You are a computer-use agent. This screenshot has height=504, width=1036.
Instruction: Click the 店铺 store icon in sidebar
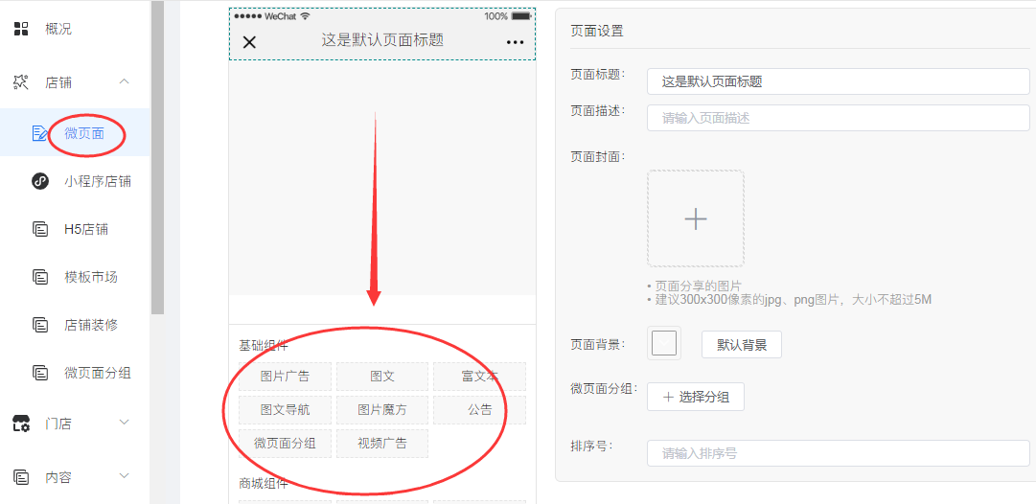coord(21,81)
